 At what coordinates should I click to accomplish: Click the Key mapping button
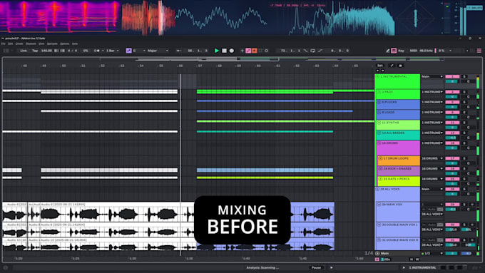click(x=401, y=51)
